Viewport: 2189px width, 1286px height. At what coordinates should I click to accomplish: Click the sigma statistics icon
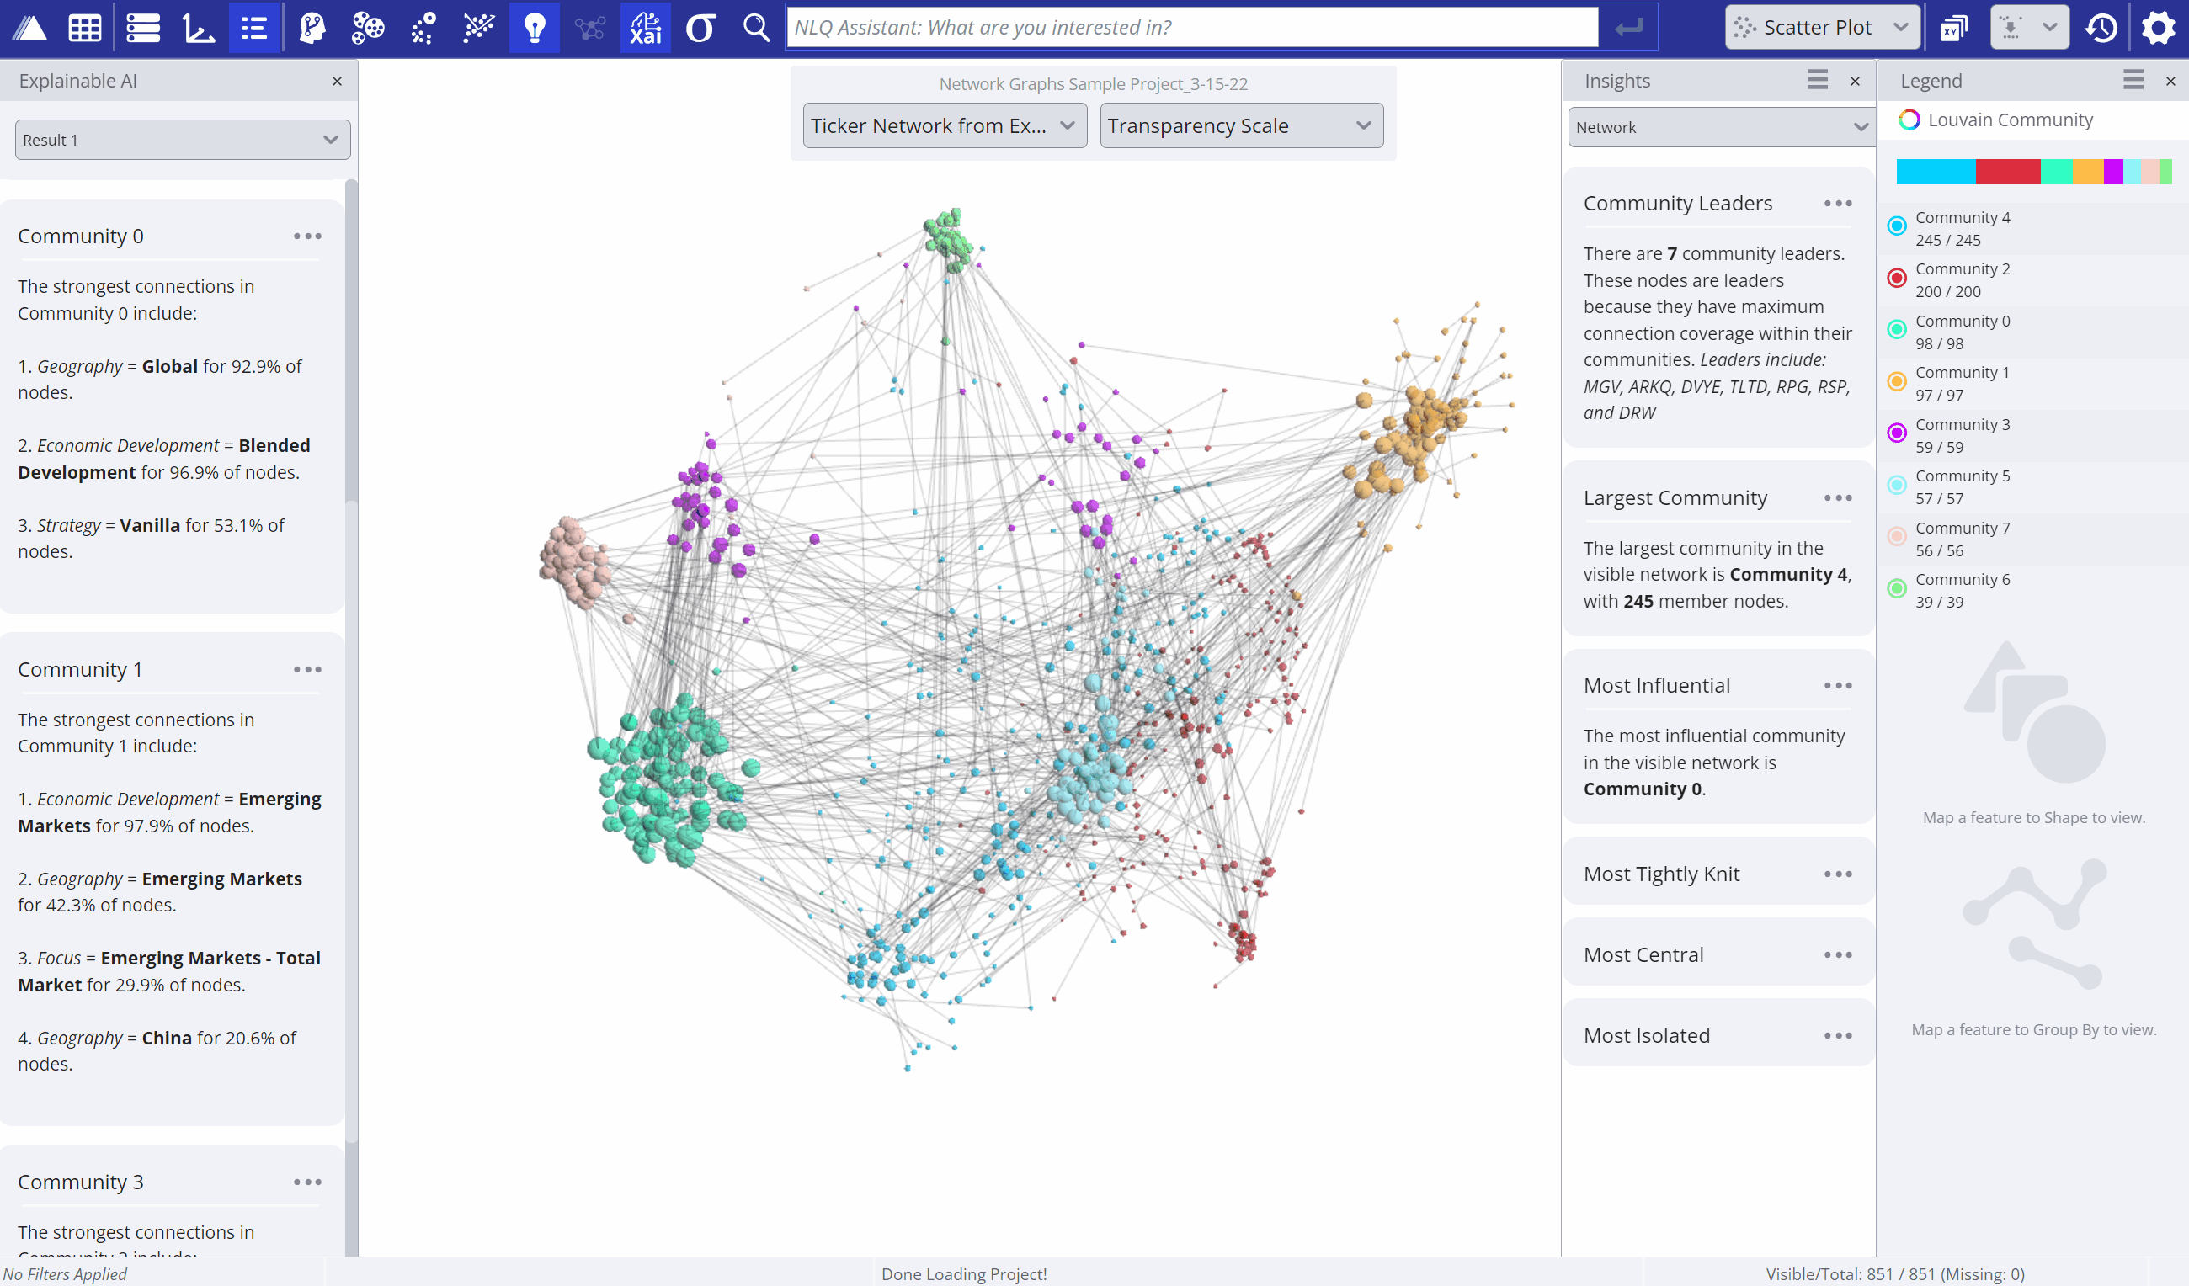point(701,26)
